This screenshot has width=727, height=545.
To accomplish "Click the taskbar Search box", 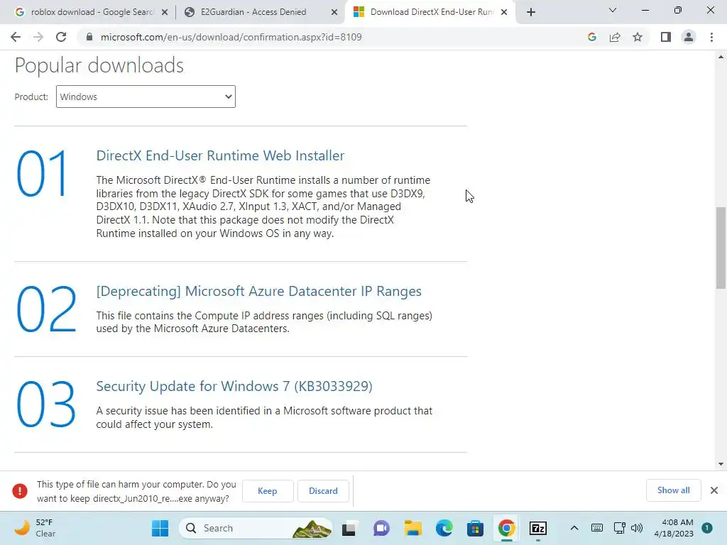I will [x=256, y=528].
